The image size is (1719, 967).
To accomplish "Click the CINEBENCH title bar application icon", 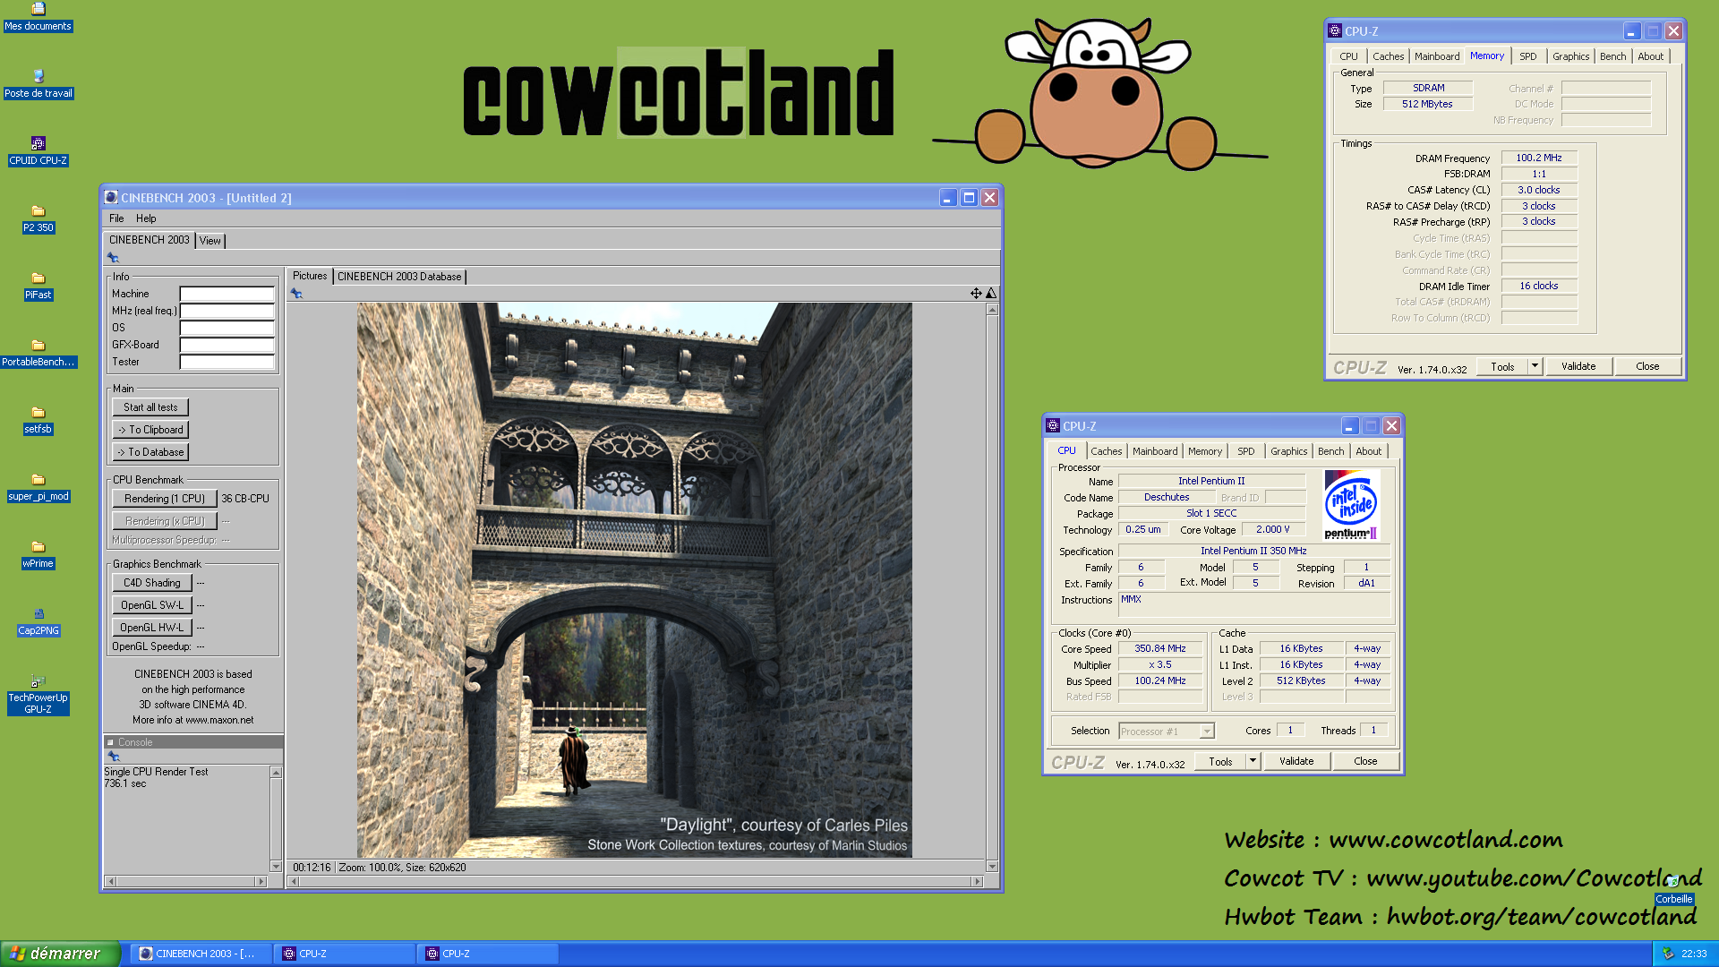I will coord(111,198).
